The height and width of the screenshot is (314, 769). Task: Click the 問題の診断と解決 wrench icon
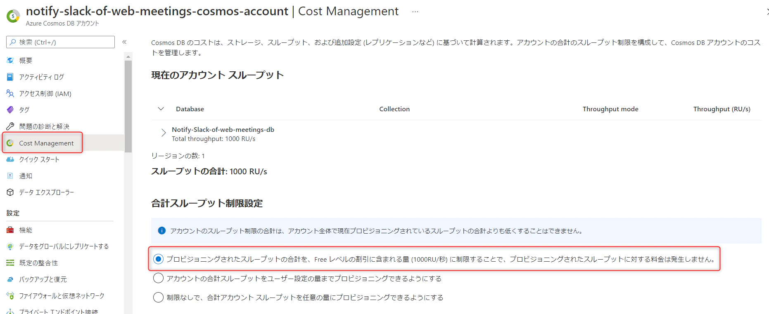[10, 127]
